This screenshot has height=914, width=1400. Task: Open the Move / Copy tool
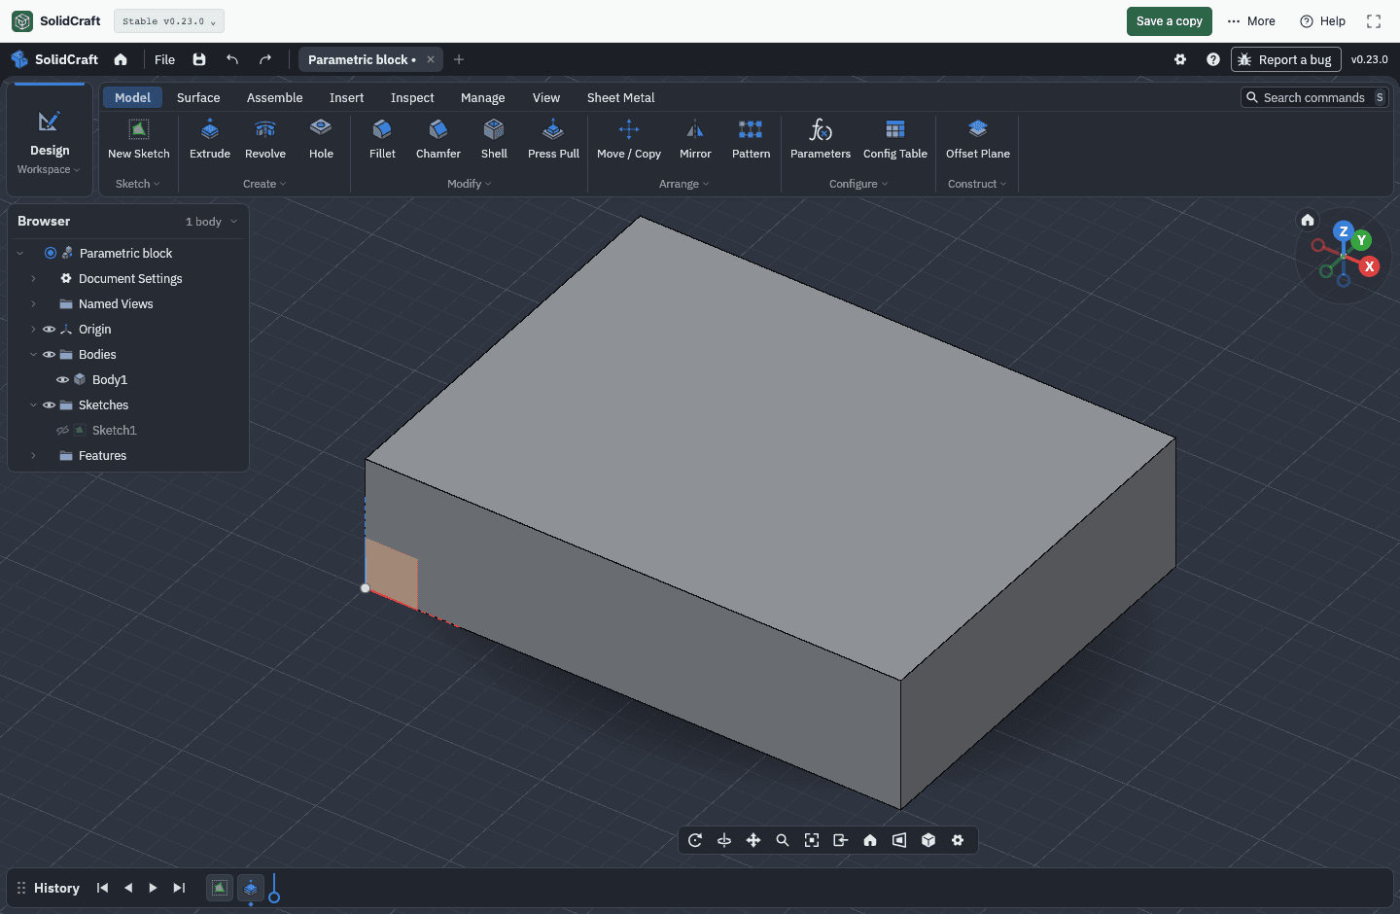click(x=629, y=139)
